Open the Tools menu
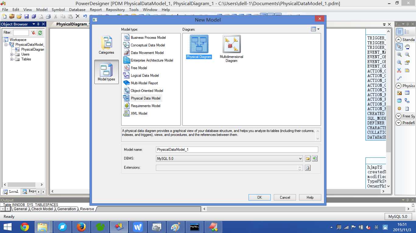Image resolution: width=416 pixels, height=233 pixels. [x=134, y=9]
